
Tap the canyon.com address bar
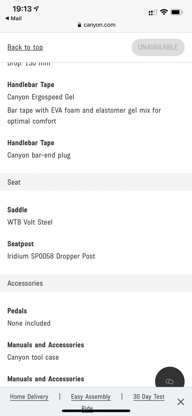(x=96, y=25)
